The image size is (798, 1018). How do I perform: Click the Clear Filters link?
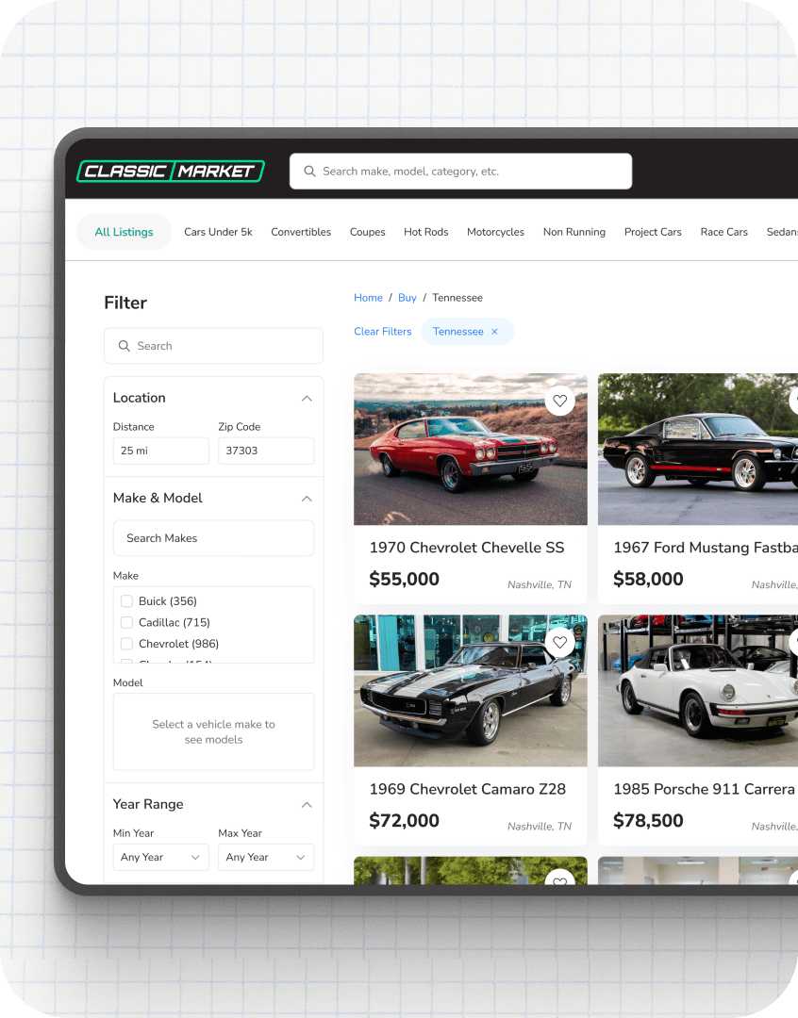(x=383, y=332)
